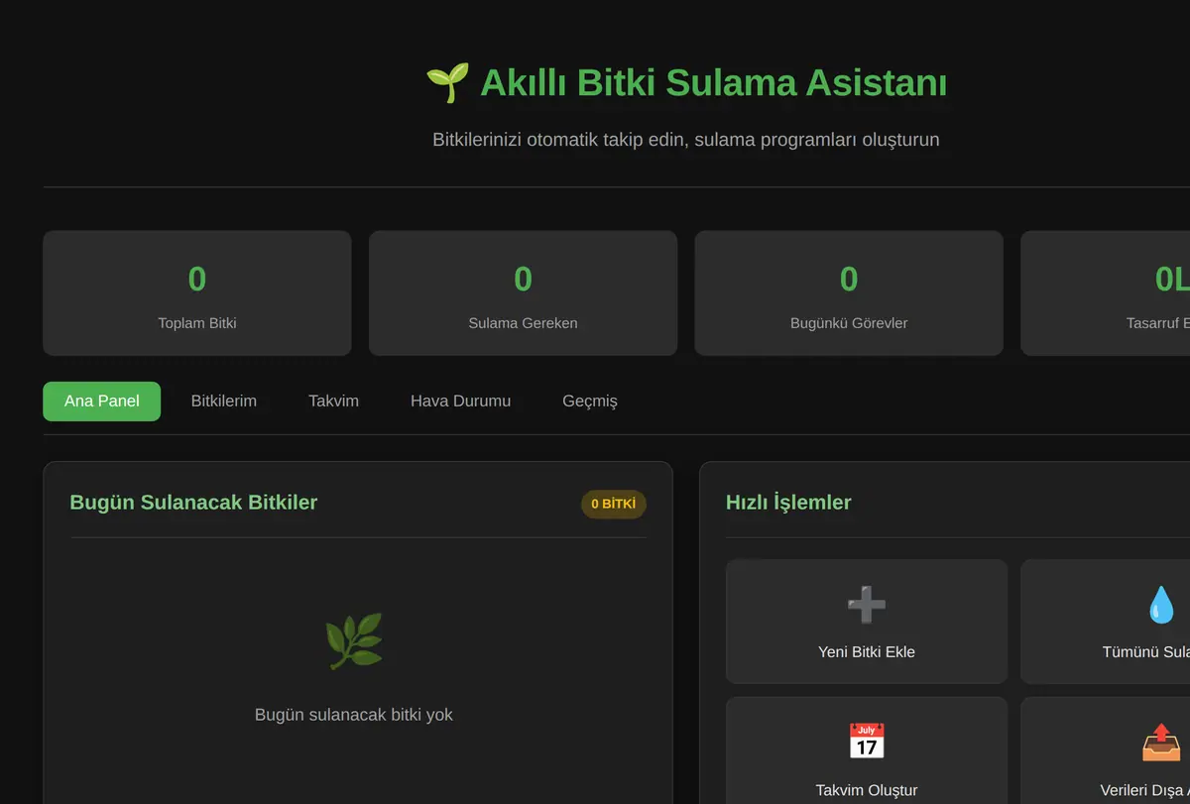Click the Takvim Oluştur label
The height and width of the screenshot is (804, 1190).
coord(867,790)
